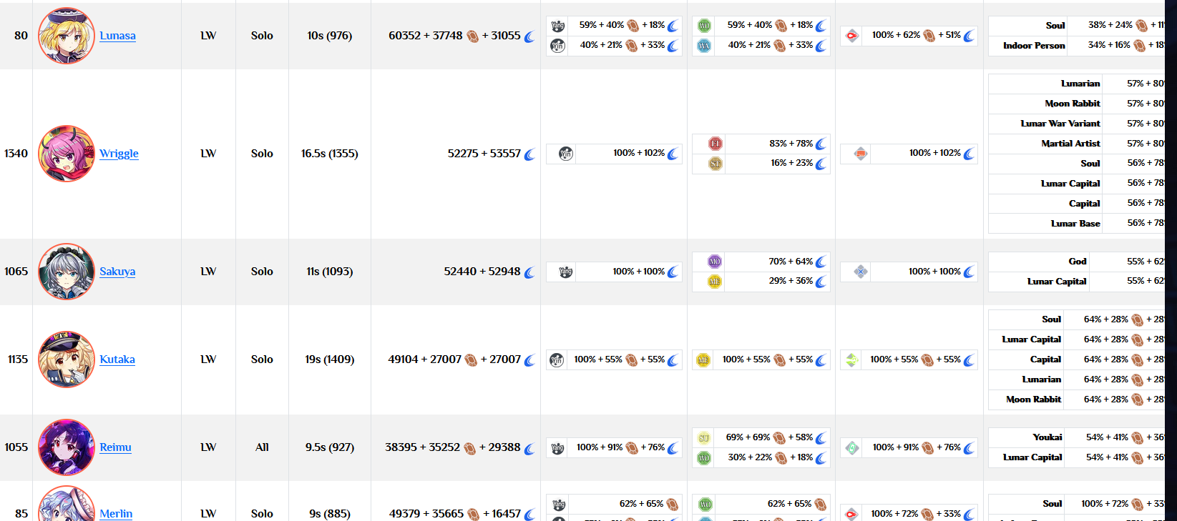Click the fist bullet icon in Wriggle's row

[x=861, y=154]
